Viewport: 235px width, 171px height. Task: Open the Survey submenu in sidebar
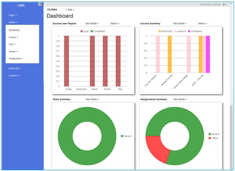pyautogui.click(x=13, y=51)
